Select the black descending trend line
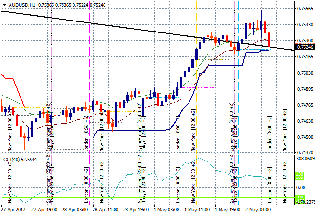Screen dimensions: 315x215 95,23
